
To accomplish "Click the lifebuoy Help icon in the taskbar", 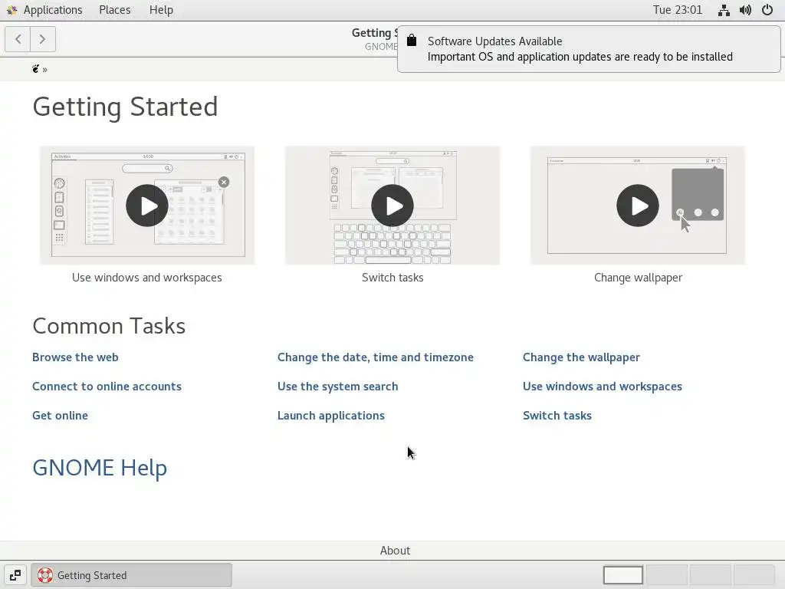I will (x=45, y=575).
